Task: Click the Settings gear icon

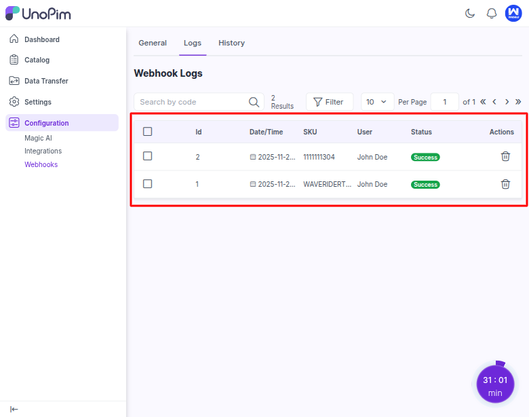Action: (14, 102)
